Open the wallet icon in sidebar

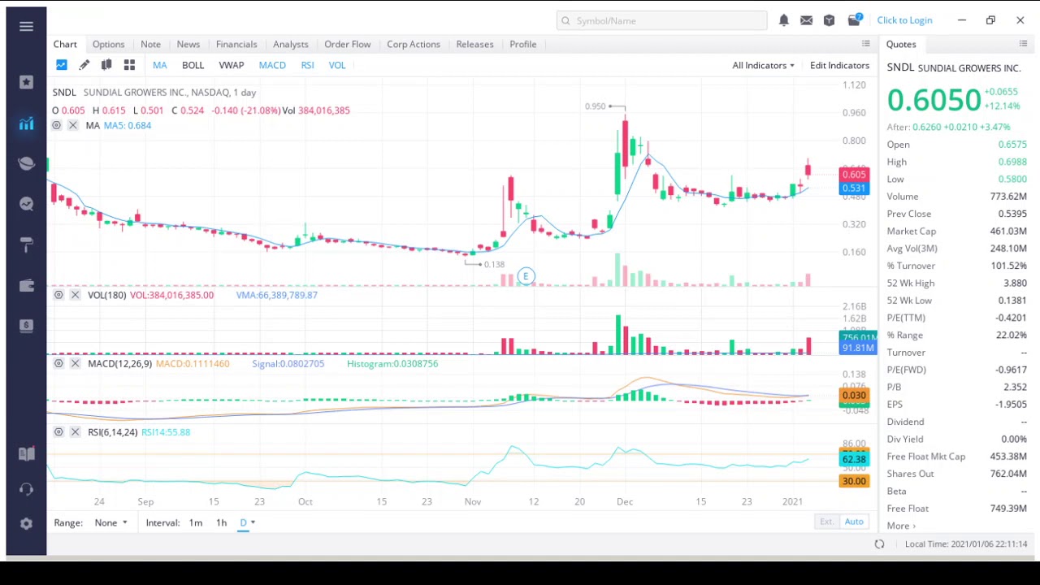pyautogui.click(x=26, y=285)
